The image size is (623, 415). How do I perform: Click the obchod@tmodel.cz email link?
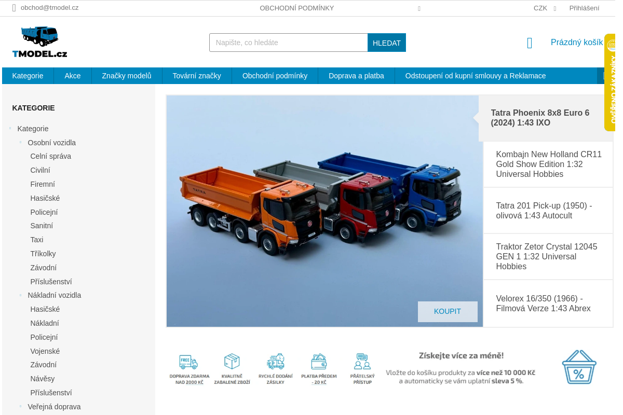[49, 8]
